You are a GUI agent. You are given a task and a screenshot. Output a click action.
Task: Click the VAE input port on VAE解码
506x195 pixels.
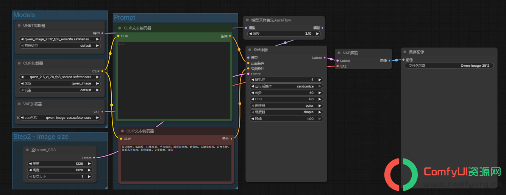coord(337,66)
